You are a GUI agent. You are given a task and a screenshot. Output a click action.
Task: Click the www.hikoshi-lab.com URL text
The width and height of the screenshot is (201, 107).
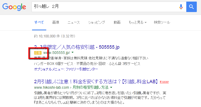pyautogui.click(x=51, y=87)
